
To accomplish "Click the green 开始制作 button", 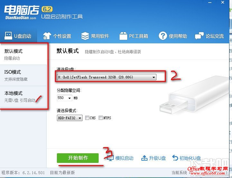I will click(78, 158).
